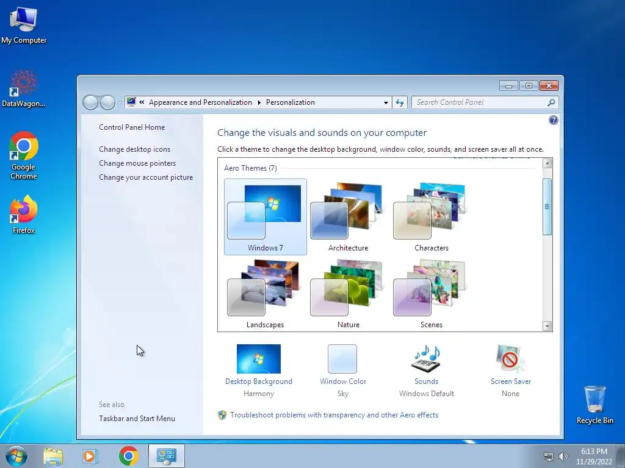Click the Aero Themes (7) heading
The image size is (625, 468).
coord(250,168)
